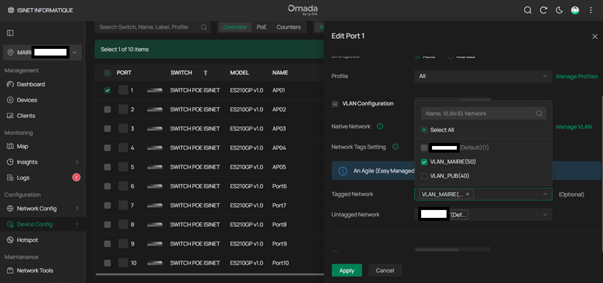Open Network Tools in the sidebar
The height and width of the screenshot is (283, 603).
pos(35,270)
